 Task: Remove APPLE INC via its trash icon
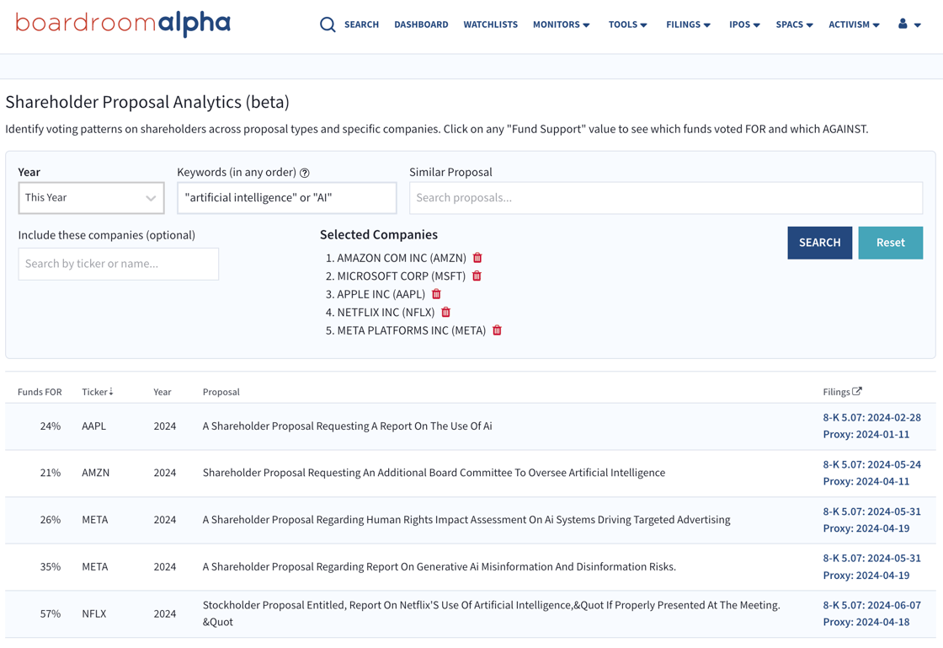(x=436, y=294)
